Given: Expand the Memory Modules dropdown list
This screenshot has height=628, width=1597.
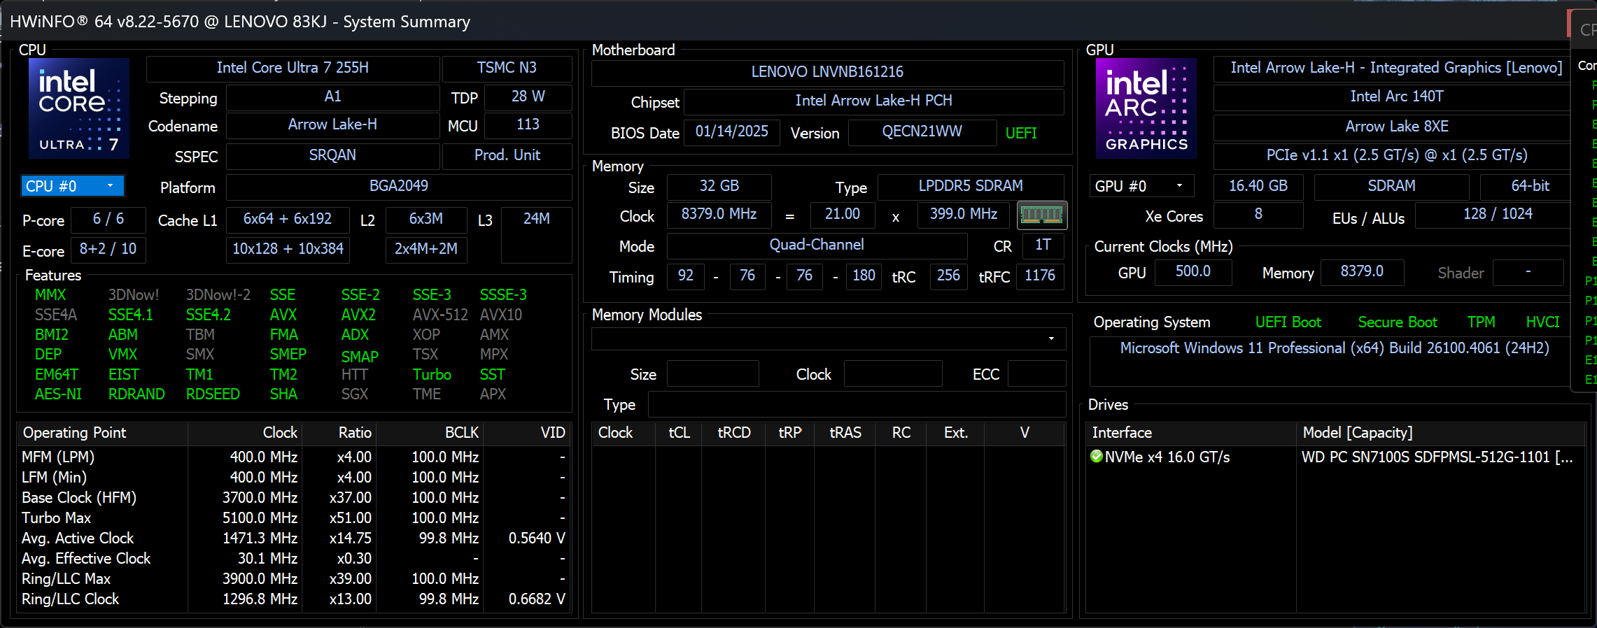Looking at the screenshot, I should [829, 338].
